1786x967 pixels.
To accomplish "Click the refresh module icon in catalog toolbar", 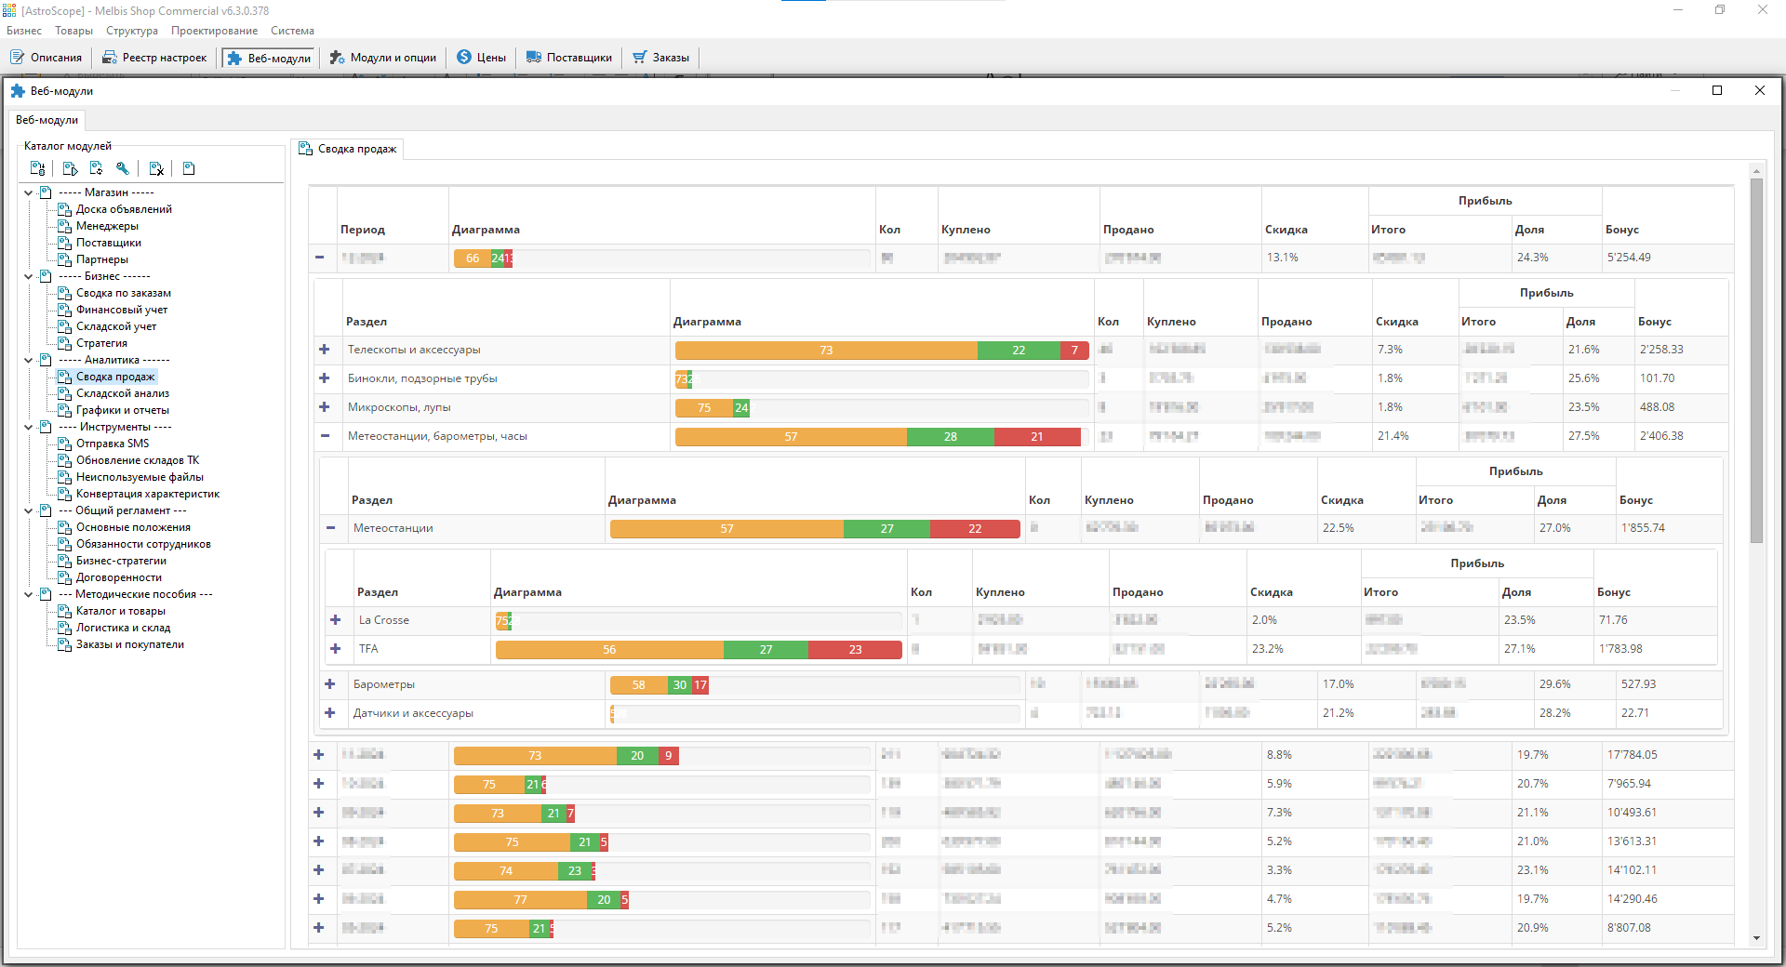I will [96, 168].
